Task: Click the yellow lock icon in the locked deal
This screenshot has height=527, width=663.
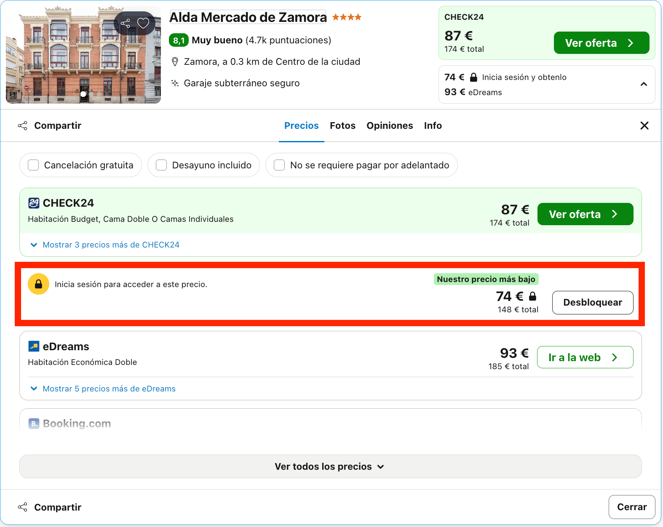Action: pyautogui.click(x=38, y=284)
